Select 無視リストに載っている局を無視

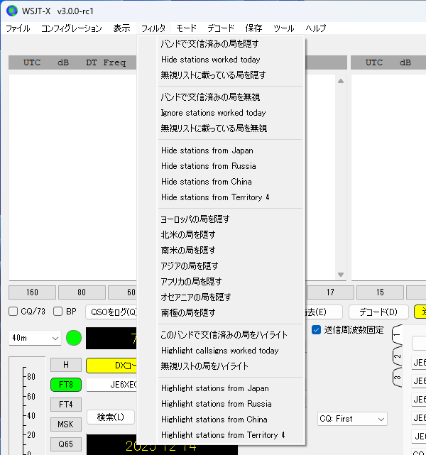coord(222,128)
